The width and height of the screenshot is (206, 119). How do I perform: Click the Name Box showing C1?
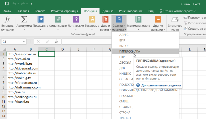[12, 42]
